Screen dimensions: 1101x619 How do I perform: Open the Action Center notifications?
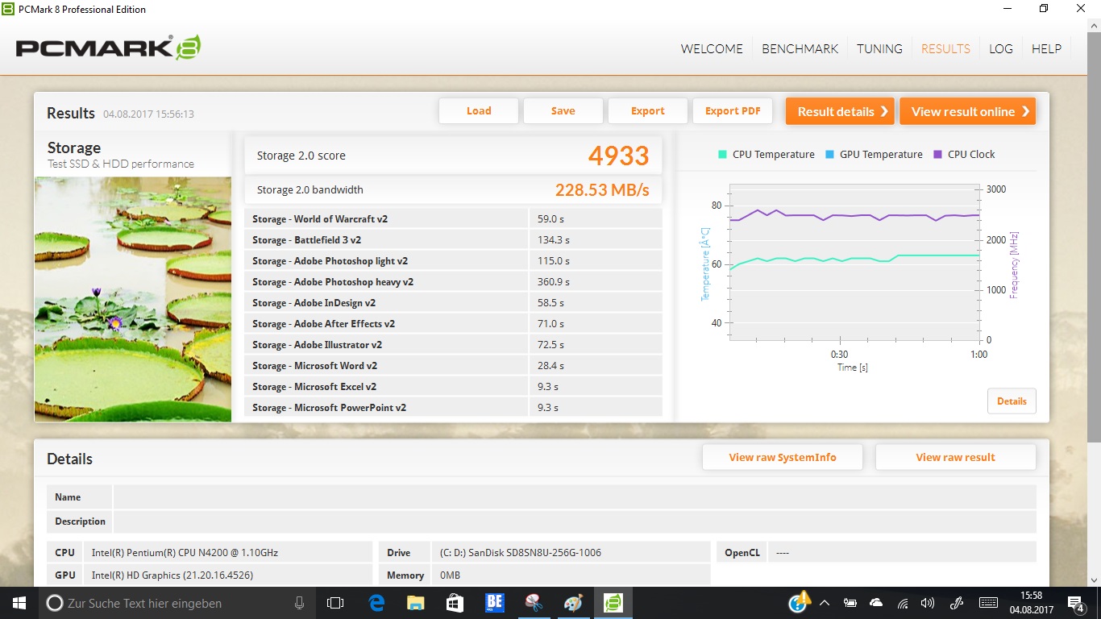coord(1076,603)
